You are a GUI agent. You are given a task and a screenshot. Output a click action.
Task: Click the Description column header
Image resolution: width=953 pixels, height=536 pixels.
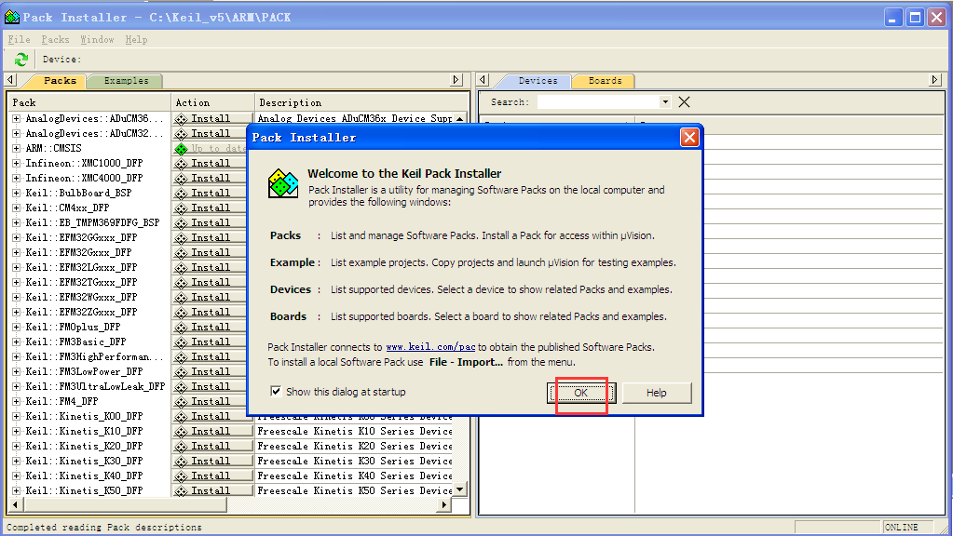coord(361,102)
